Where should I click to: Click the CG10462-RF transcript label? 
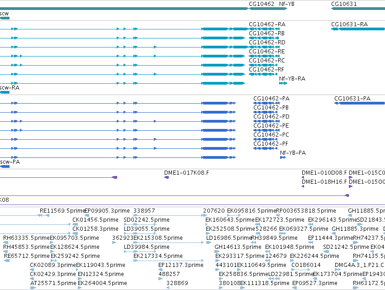point(266,70)
